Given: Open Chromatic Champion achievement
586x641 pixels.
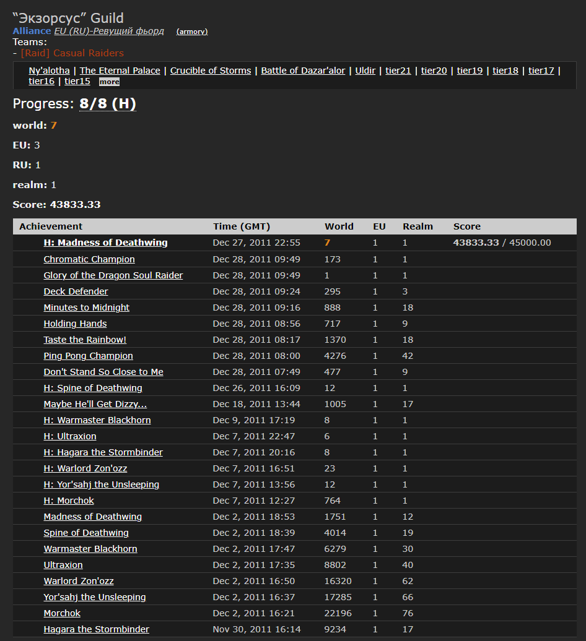Looking at the screenshot, I should pos(89,259).
